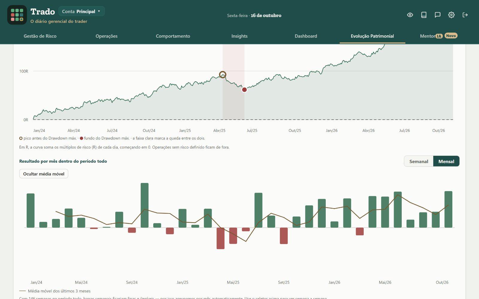This screenshot has height=299, width=479.
Task: Select the Evolução Patrimonial tab
Action: [x=372, y=36]
